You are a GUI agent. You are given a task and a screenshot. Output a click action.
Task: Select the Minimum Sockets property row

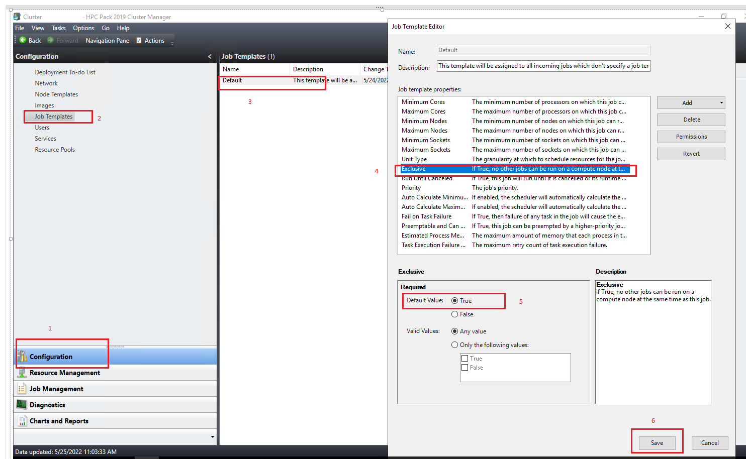point(514,140)
